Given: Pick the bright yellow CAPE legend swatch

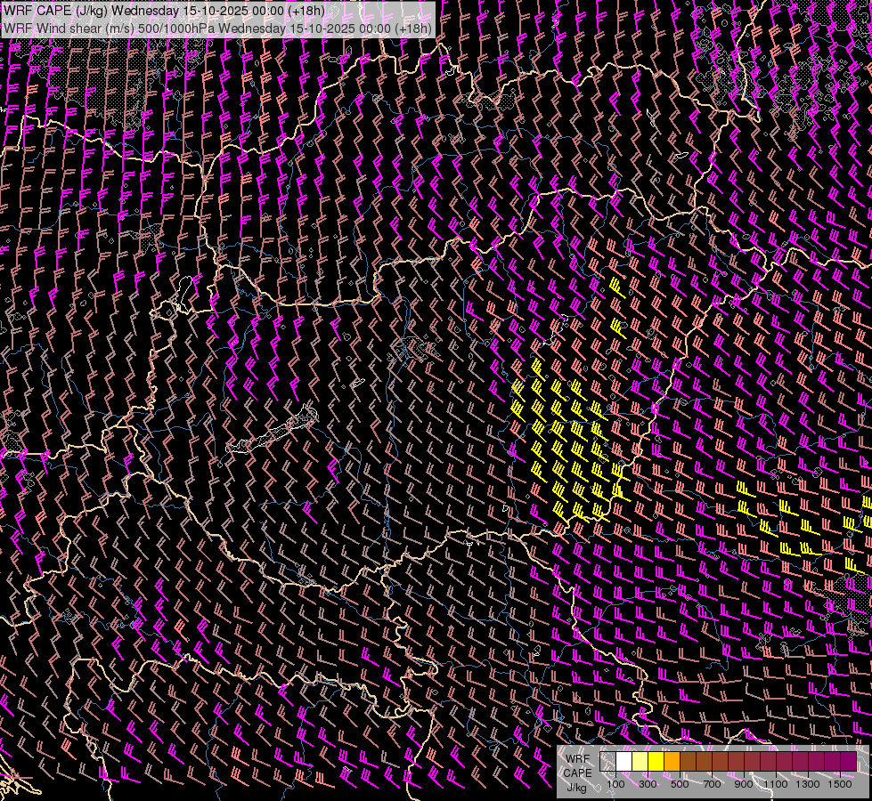Looking at the screenshot, I should [656, 762].
